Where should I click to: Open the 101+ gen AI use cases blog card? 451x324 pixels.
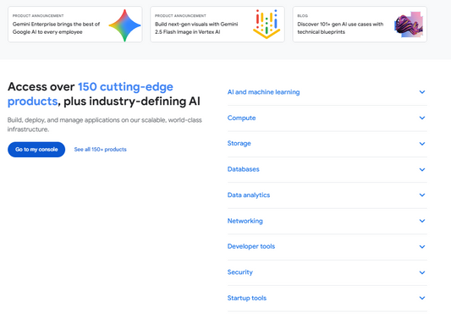point(360,25)
